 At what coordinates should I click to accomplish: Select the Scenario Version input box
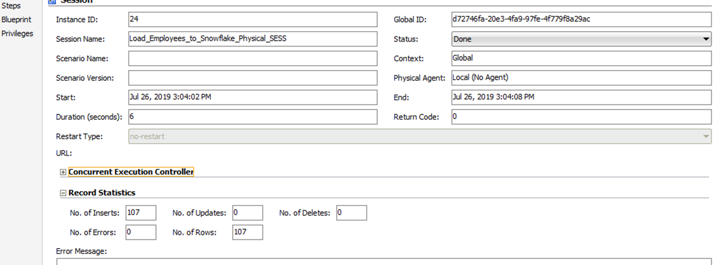click(253, 78)
